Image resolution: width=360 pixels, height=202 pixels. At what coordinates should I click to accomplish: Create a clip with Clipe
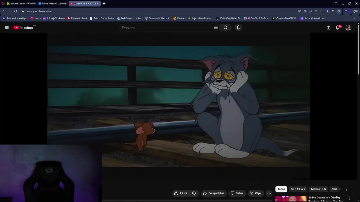pyautogui.click(x=255, y=193)
